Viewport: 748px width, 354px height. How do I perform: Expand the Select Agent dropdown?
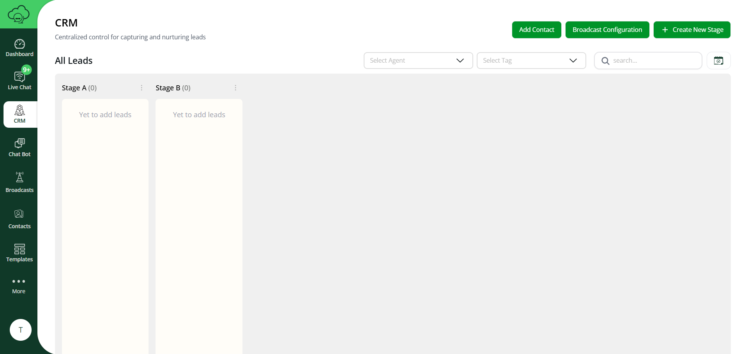click(x=418, y=61)
